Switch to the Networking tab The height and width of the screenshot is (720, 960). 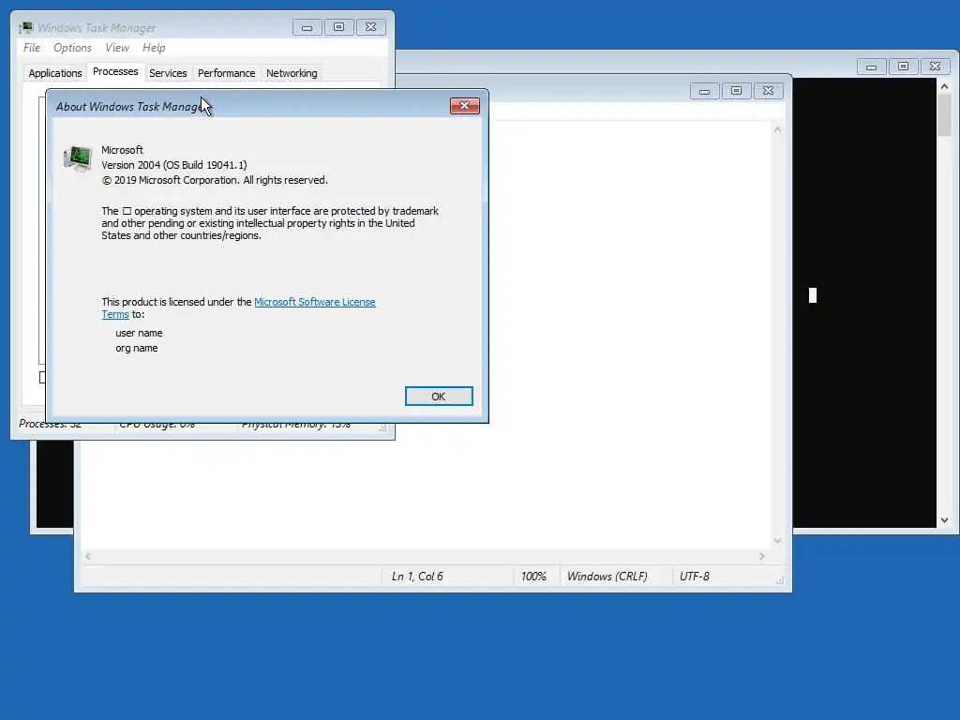coord(292,73)
